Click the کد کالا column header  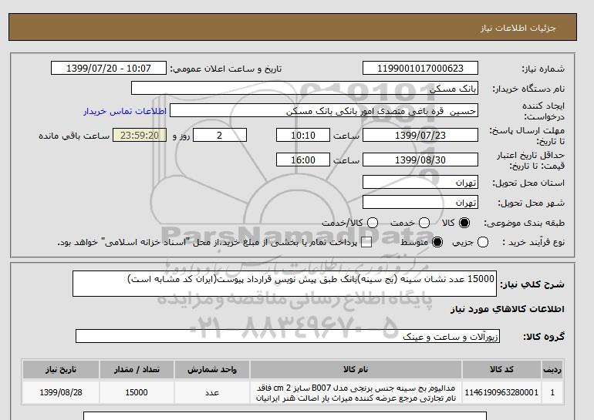click(x=501, y=370)
